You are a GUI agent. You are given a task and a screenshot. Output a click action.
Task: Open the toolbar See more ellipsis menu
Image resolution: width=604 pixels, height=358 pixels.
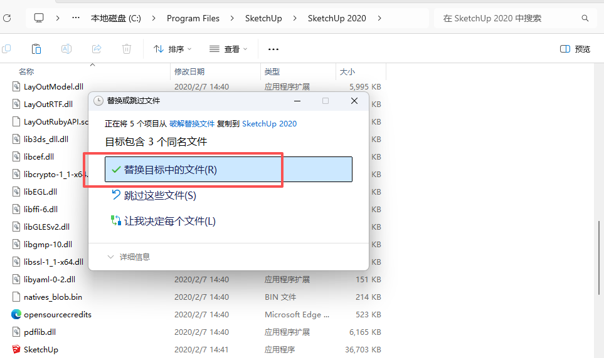point(273,49)
